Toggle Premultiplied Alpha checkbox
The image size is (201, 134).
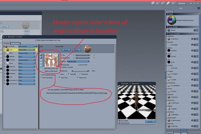pos(42,75)
